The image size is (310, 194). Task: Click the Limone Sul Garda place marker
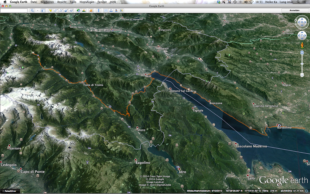pos(170,89)
